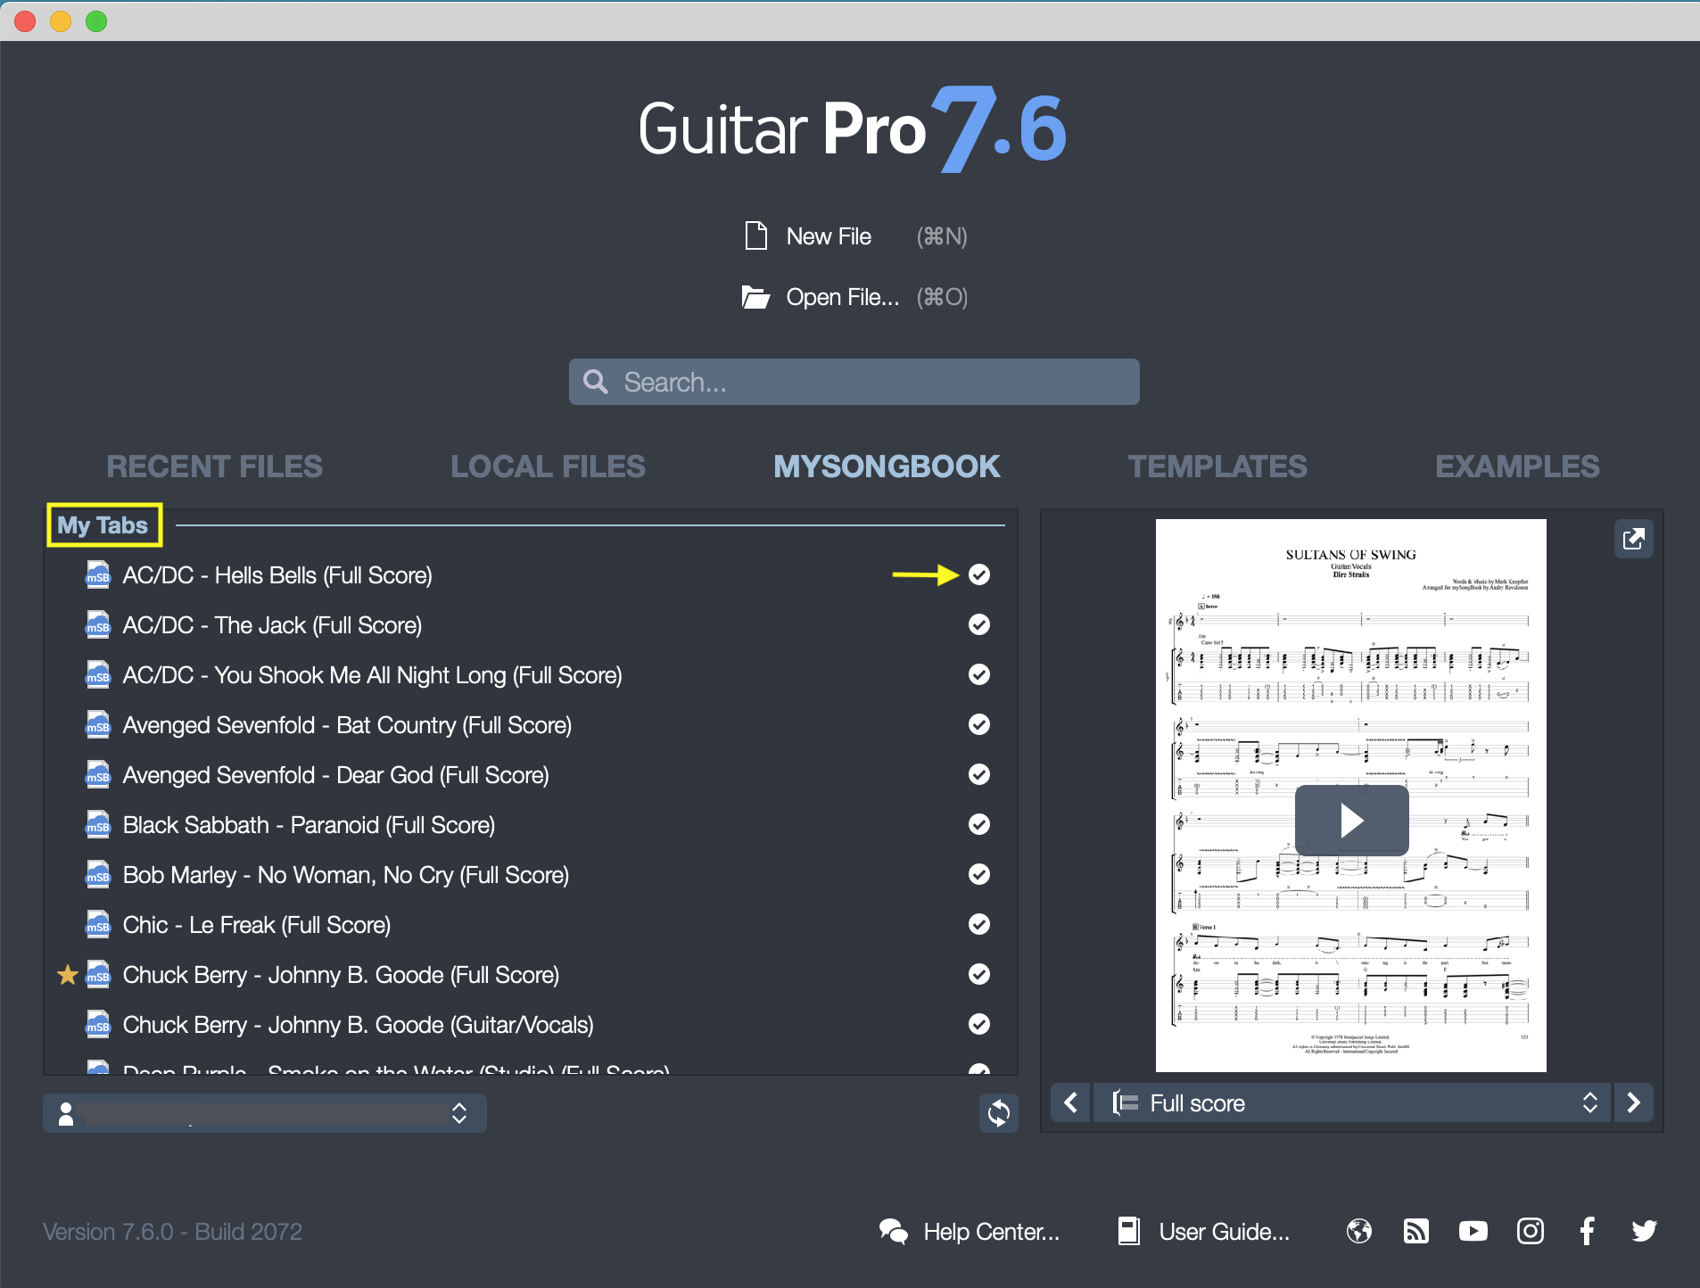Open the Twitter icon
Viewport: 1700px width, 1288px height.
[1645, 1232]
